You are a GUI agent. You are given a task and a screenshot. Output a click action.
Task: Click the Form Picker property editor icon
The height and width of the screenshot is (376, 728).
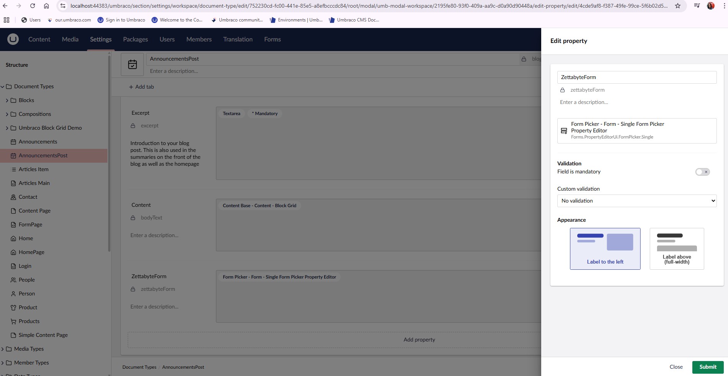tap(564, 131)
